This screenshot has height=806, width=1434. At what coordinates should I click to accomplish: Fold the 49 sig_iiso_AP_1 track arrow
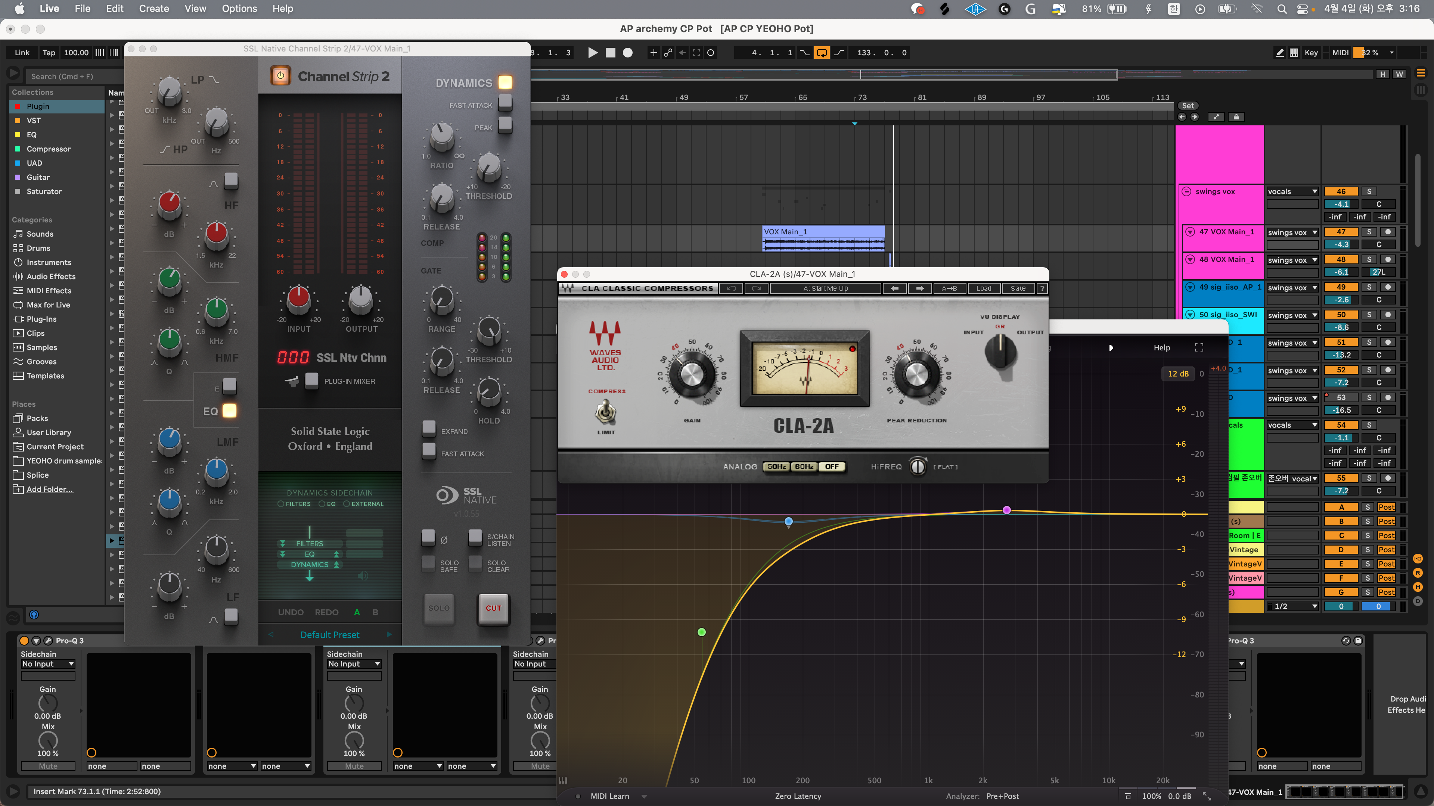(x=1190, y=287)
